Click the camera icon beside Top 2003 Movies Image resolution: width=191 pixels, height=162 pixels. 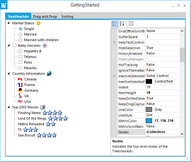(43, 107)
